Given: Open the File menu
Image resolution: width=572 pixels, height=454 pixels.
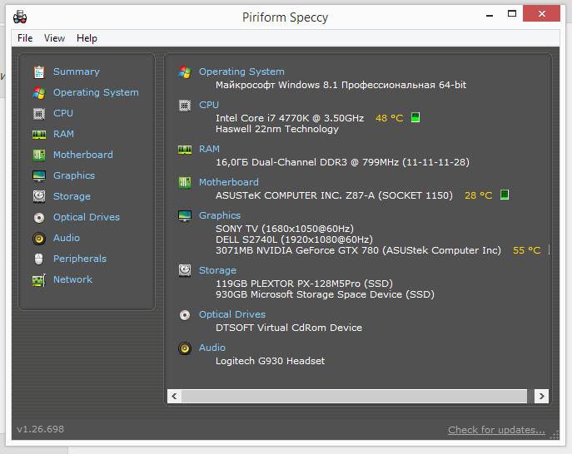Looking at the screenshot, I should tap(25, 38).
